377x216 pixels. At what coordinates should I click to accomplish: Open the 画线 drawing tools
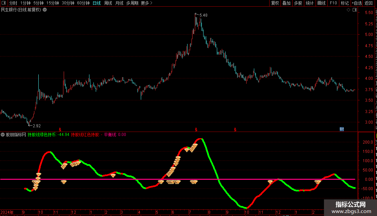pyautogui.click(x=321, y=3)
